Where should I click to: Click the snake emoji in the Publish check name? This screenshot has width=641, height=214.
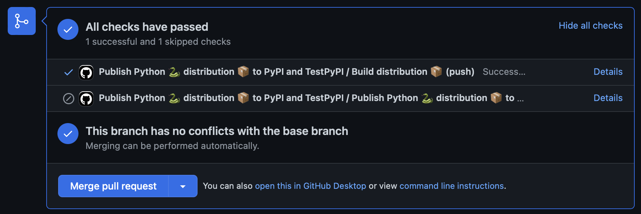click(427, 98)
